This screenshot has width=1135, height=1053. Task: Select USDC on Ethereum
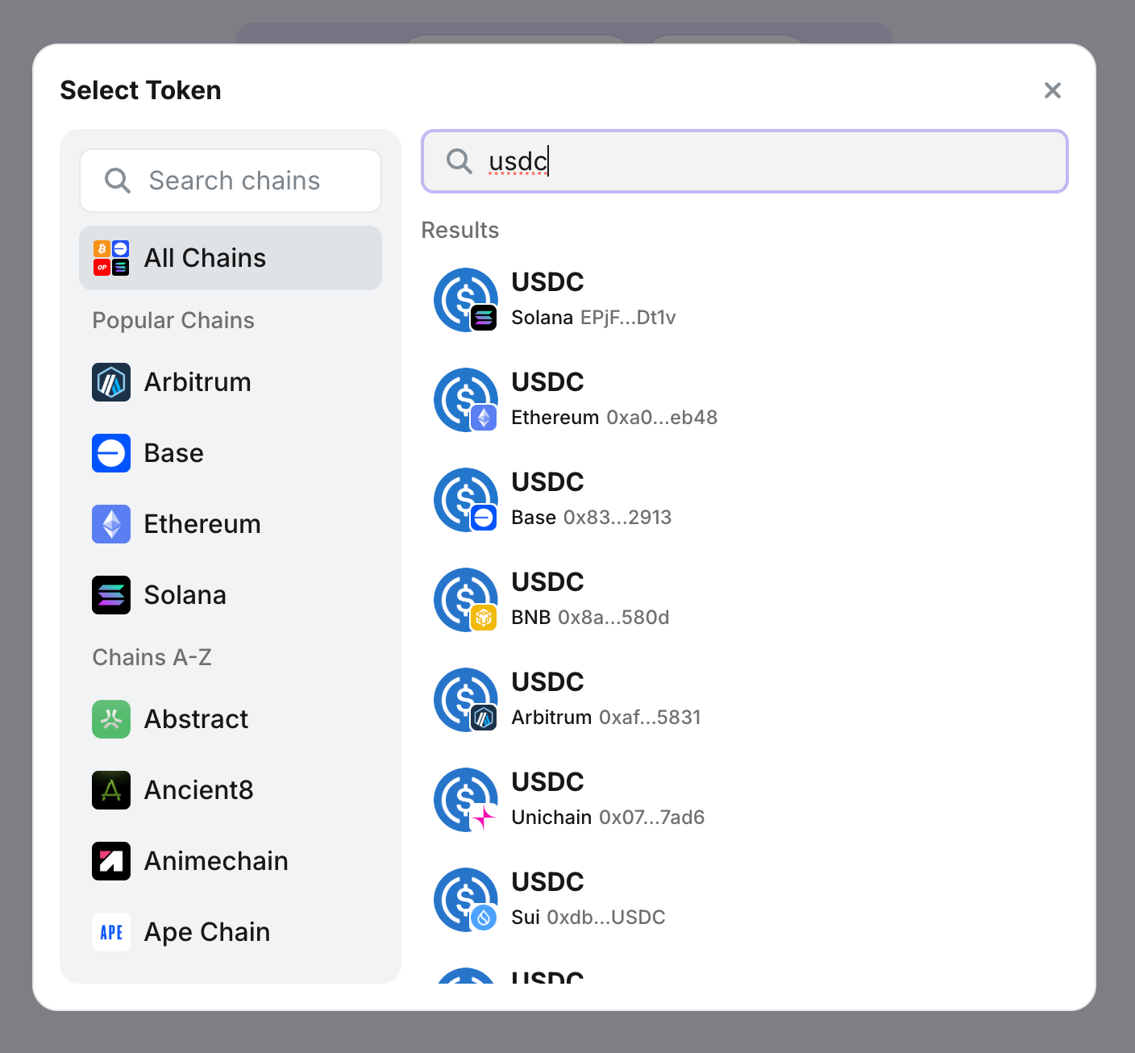(745, 400)
